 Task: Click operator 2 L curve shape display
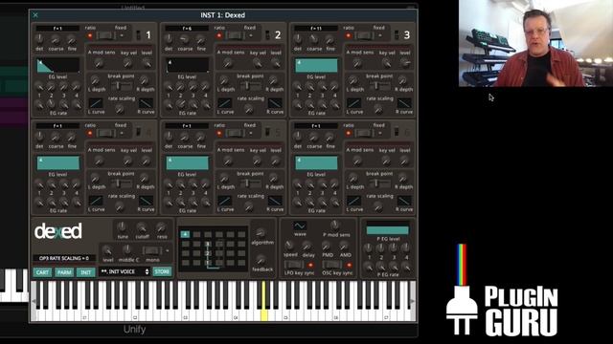(x=224, y=103)
